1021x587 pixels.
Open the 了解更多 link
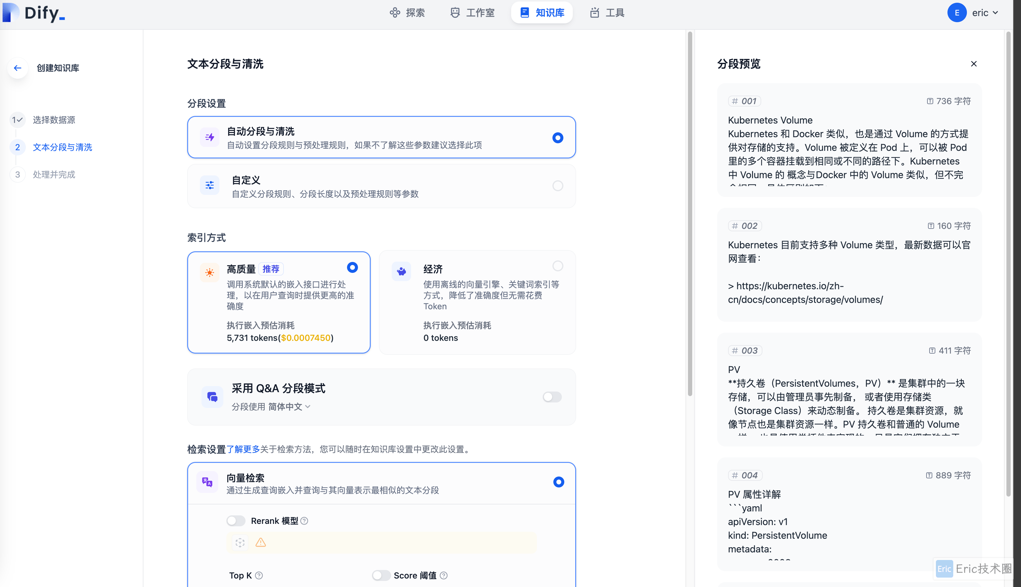(243, 449)
